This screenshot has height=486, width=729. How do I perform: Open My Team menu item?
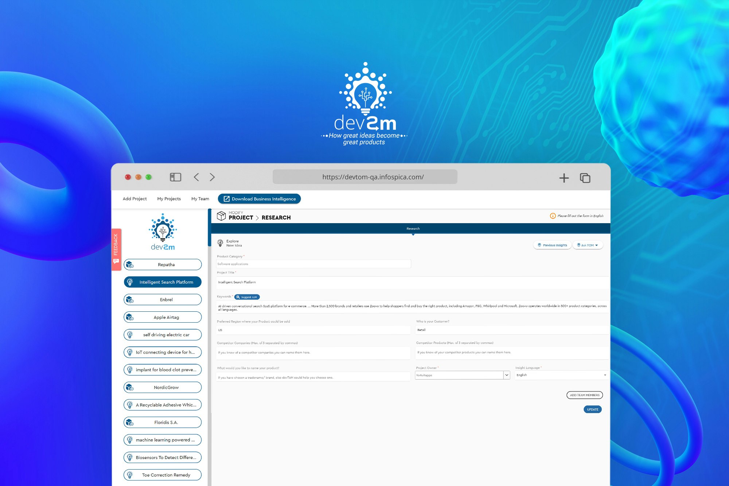point(200,199)
